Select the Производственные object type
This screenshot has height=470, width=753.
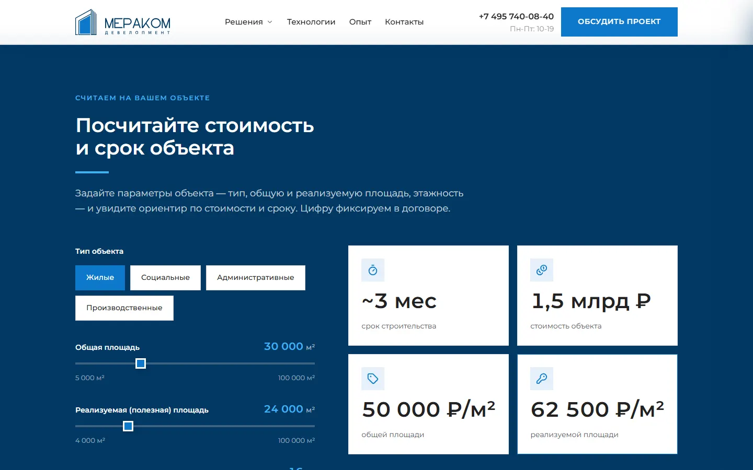pyautogui.click(x=124, y=308)
